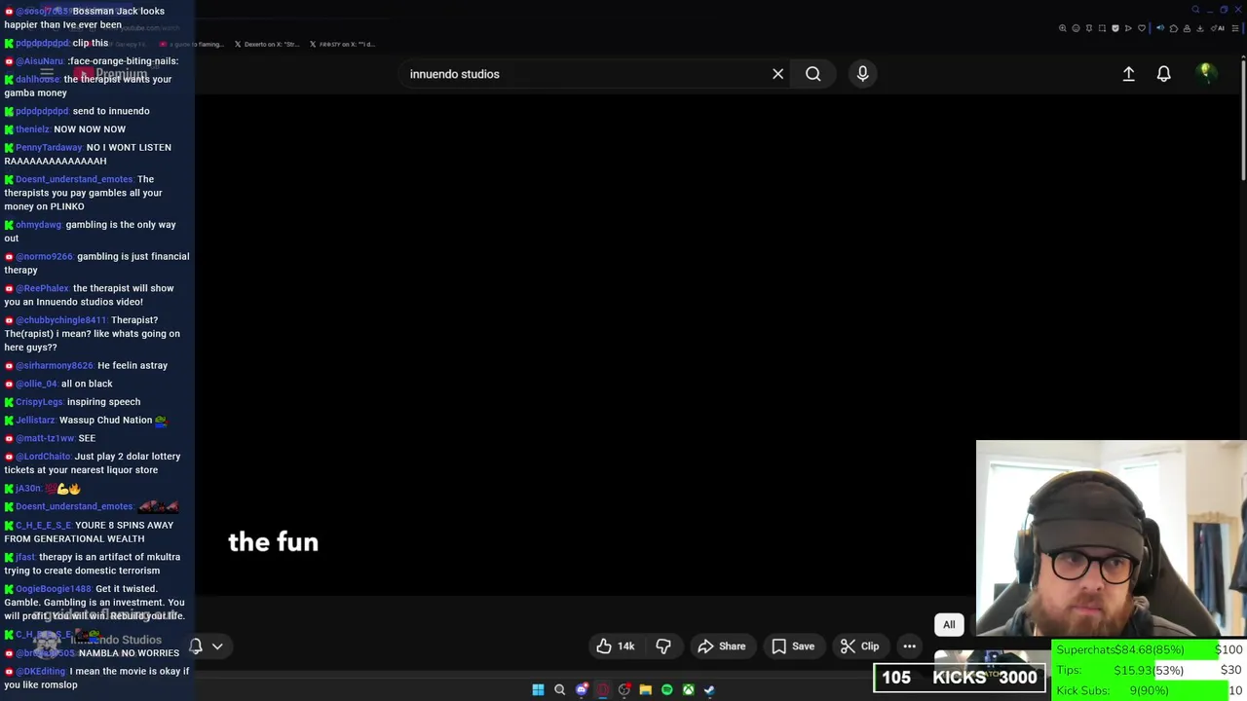Screen dimensions: 1247x701
Task: Click the KICKS 3000 counter overlay
Action: [x=960, y=678]
